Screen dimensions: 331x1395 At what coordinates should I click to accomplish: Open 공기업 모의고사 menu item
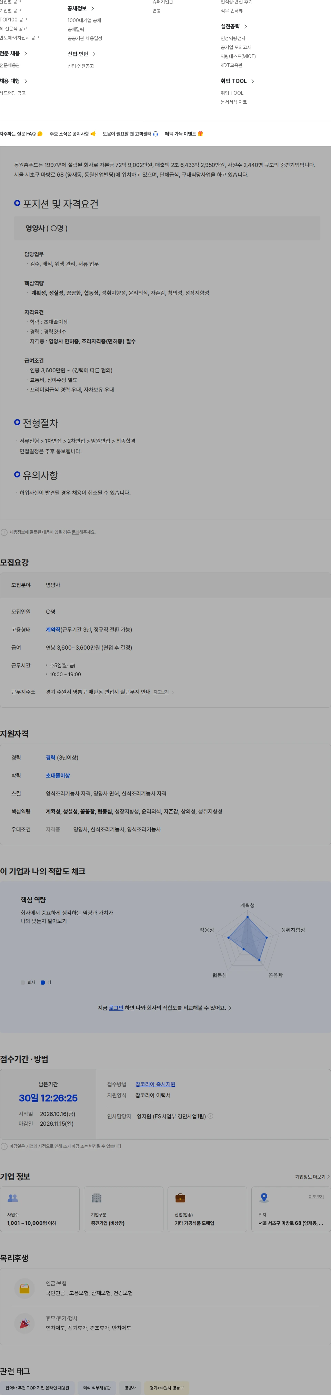click(235, 48)
